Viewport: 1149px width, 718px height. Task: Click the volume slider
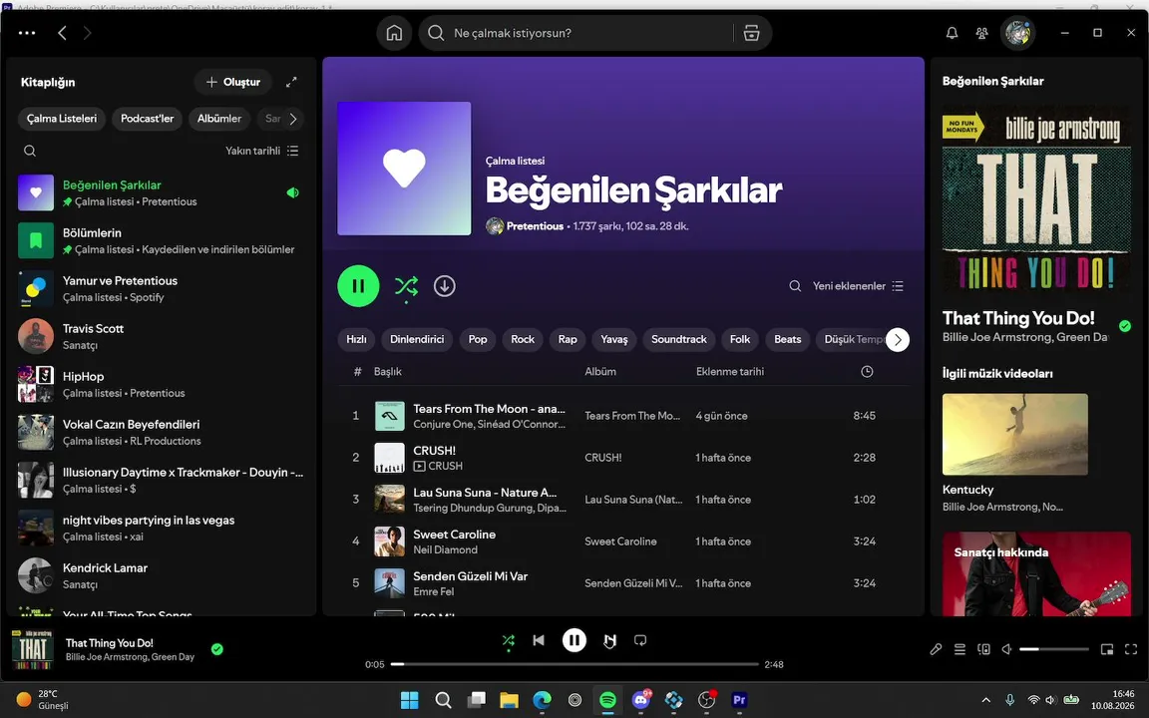(1053, 649)
